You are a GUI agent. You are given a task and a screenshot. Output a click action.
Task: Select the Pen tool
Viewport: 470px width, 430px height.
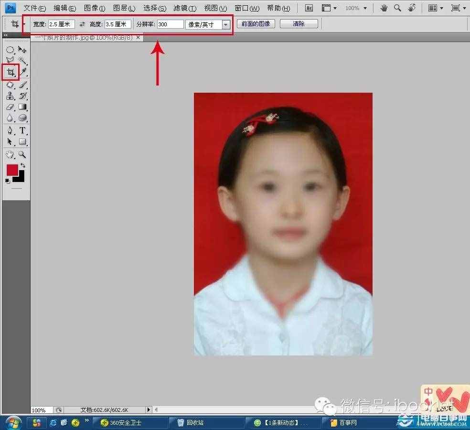(x=11, y=130)
